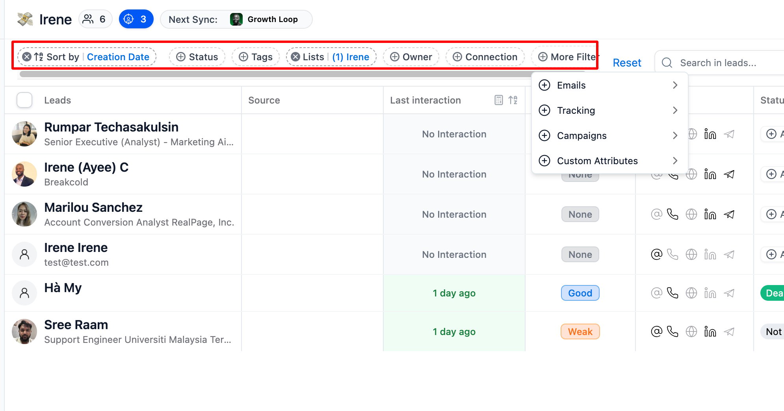Click the None badge in Marilou Sanchez's row
This screenshot has width=784, height=411.
580,215
